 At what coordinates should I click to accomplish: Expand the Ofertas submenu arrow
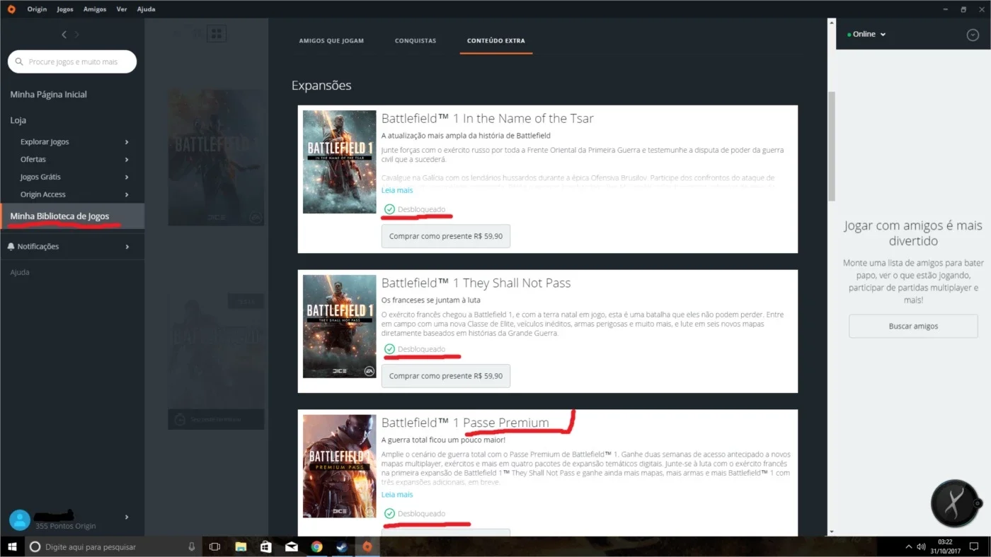127,159
